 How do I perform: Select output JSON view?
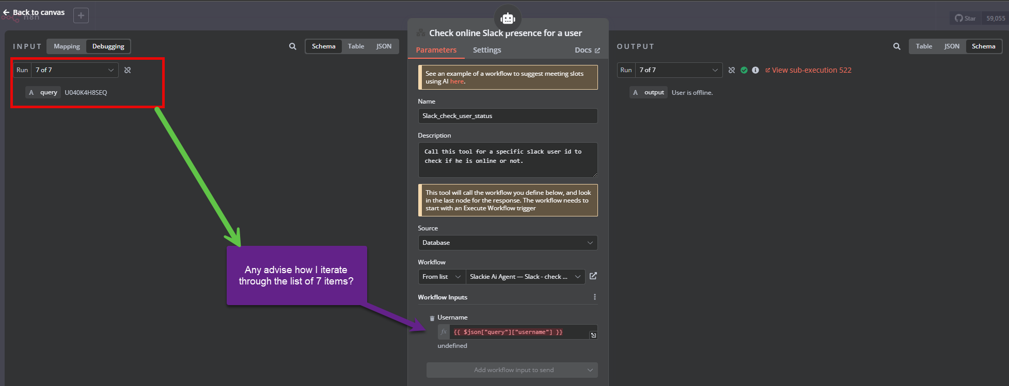tap(952, 46)
